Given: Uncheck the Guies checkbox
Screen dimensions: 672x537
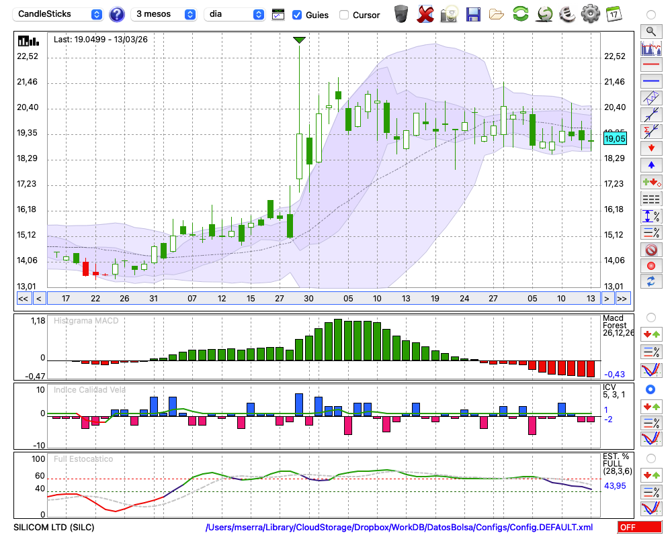Looking at the screenshot, I should click(x=297, y=15).
